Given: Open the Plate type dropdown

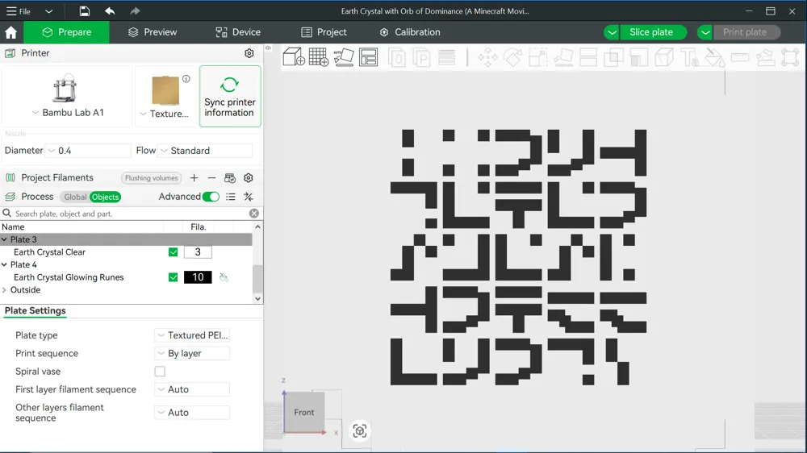Looking at the screenshot, I should [192, 335].
